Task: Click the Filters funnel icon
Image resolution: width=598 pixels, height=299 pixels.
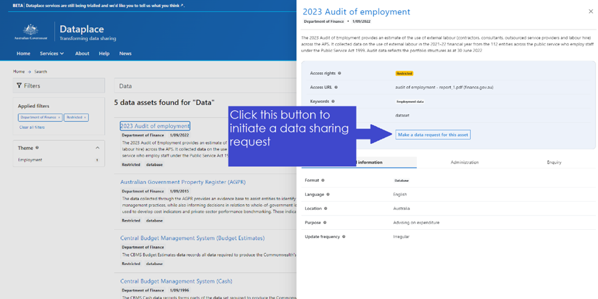Action: click(x=19, y=85)
